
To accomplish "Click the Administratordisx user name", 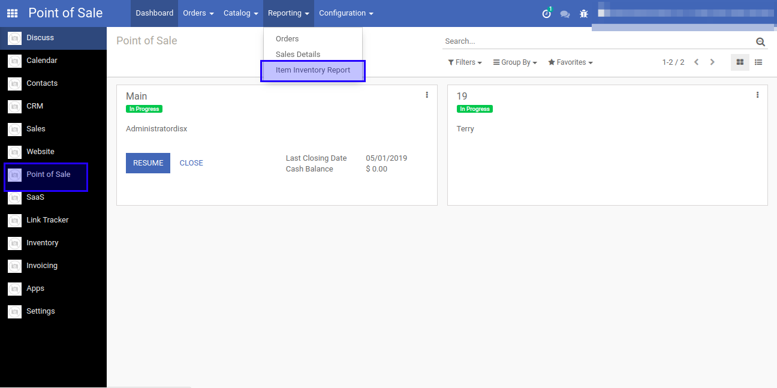I will 156,129.
